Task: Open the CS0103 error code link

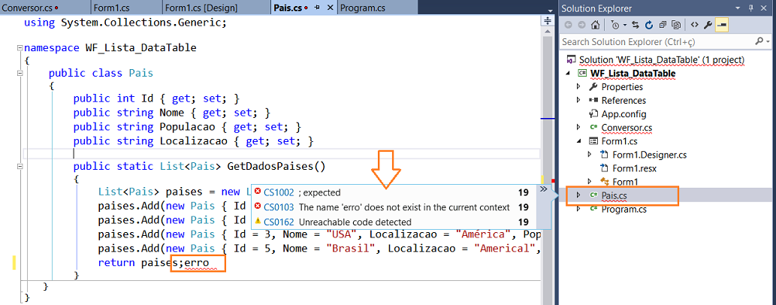Action: 279,207
